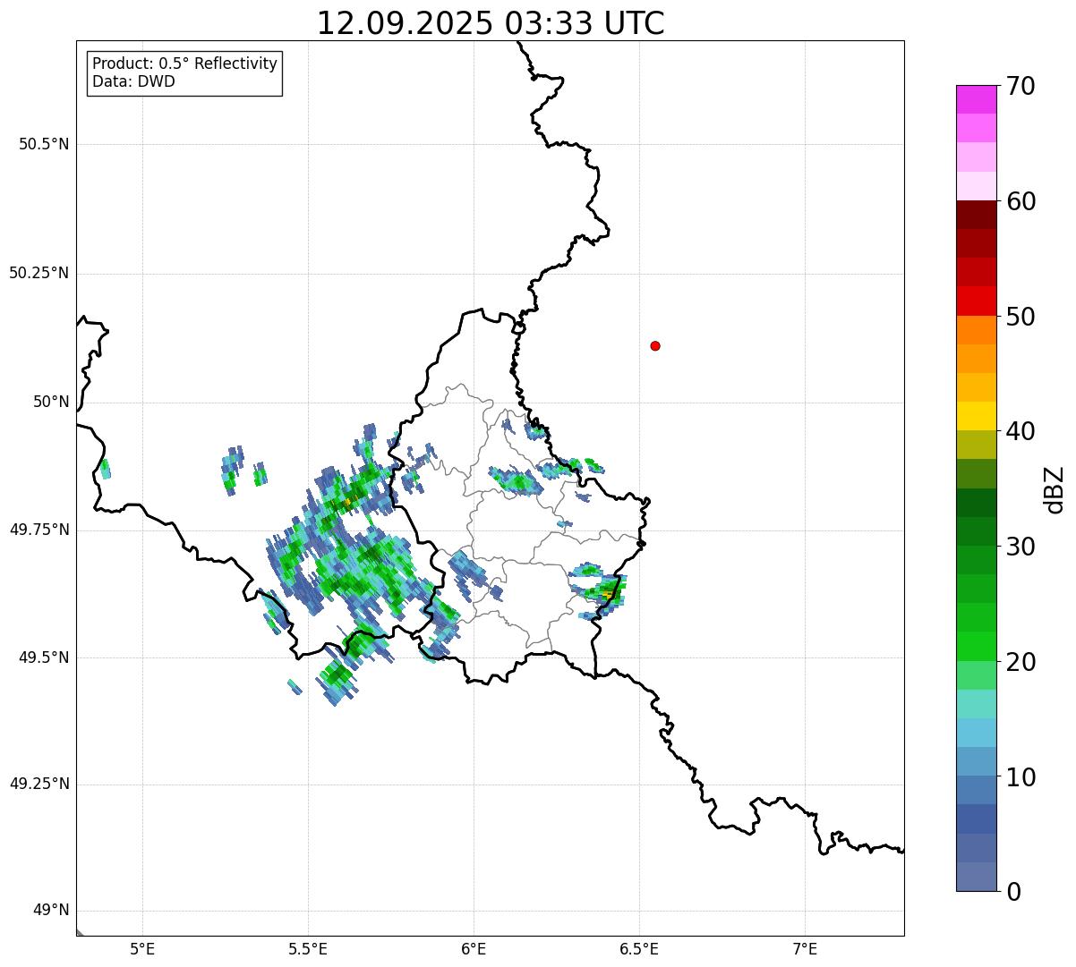Screen dimensions: 1076x967
Task: Click the 6.5°E longitude label
Action: coord(639,949)
